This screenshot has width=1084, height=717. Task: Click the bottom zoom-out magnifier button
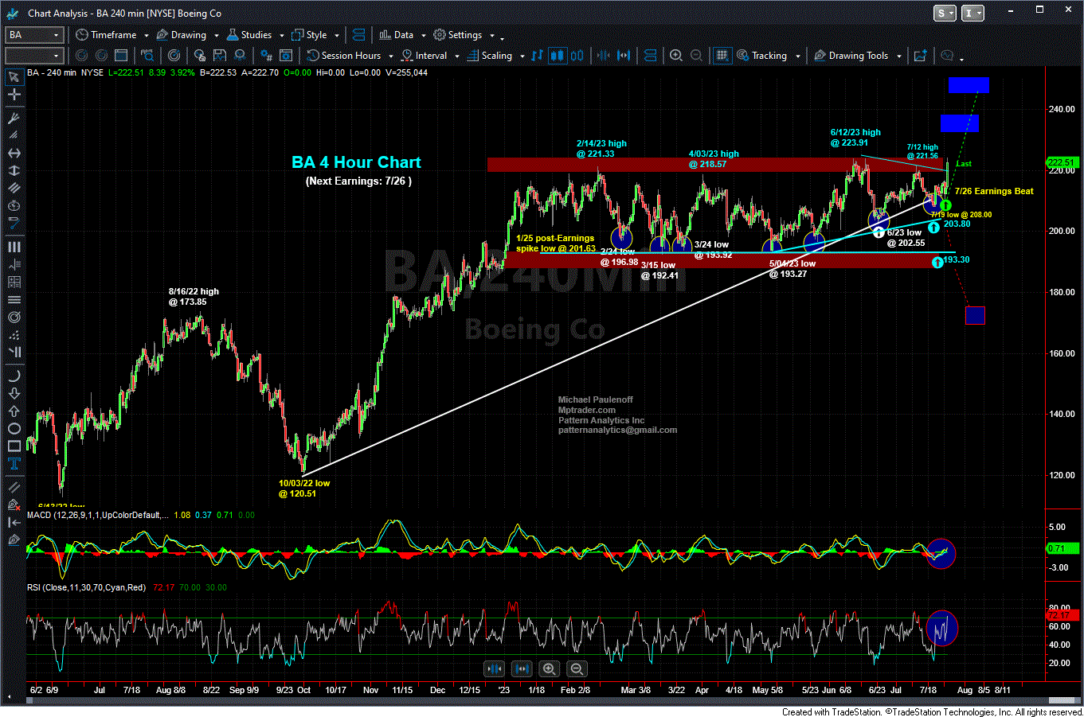577,669
